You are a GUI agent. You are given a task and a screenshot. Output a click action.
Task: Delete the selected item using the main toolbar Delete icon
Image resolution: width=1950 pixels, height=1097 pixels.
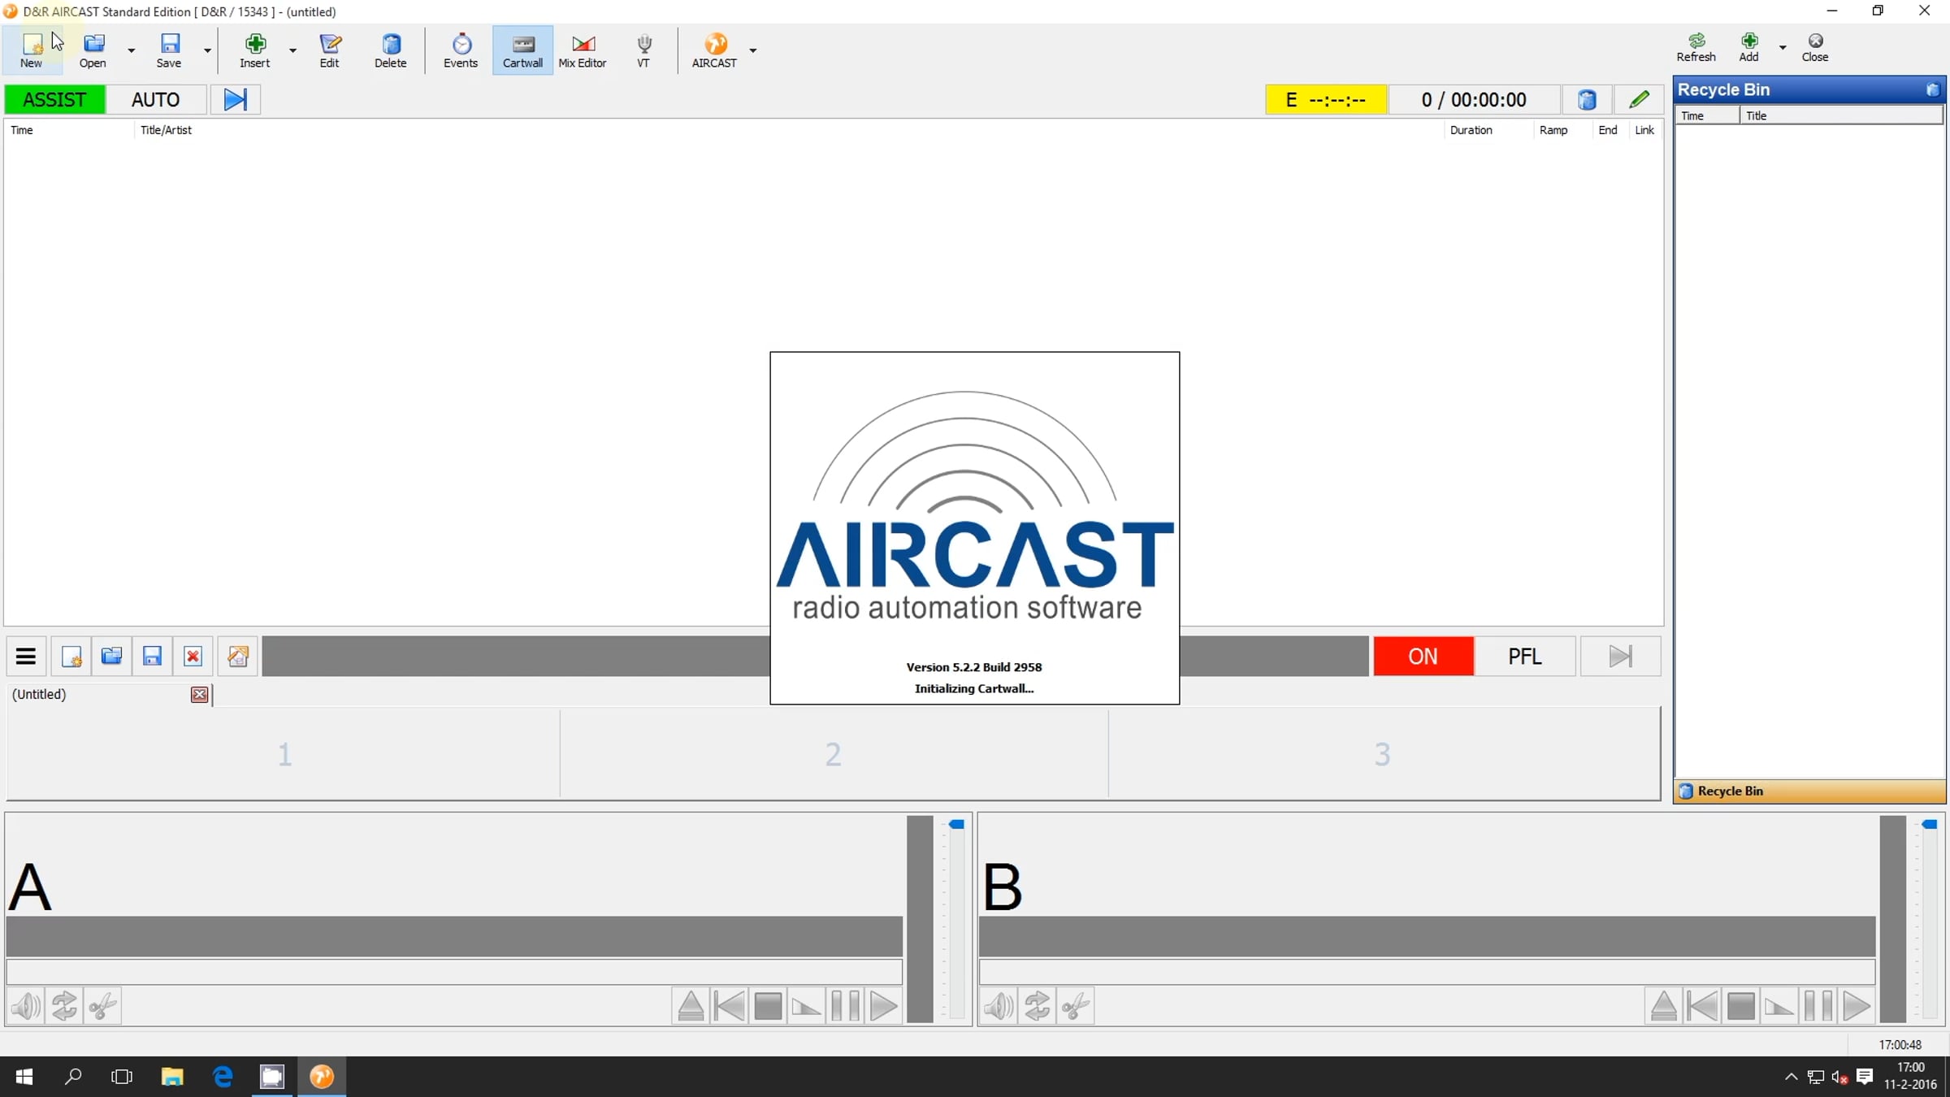391,50
